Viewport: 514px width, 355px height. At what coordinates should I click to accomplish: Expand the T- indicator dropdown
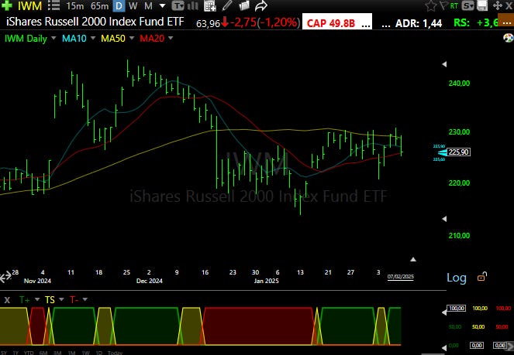point(85,299)
